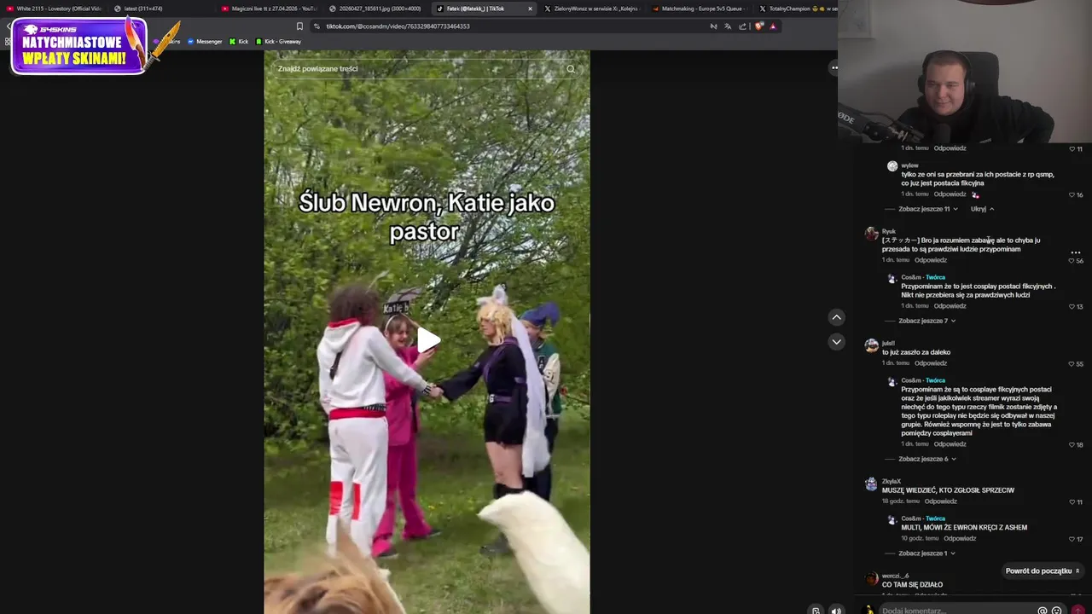The width and height of the screenshot is (1092, 614).
Task: Click the bookmark icon in address bar
Action: click(299, 26)
